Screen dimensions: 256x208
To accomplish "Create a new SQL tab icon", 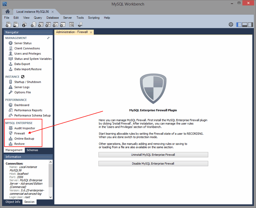I will (8, 25).
